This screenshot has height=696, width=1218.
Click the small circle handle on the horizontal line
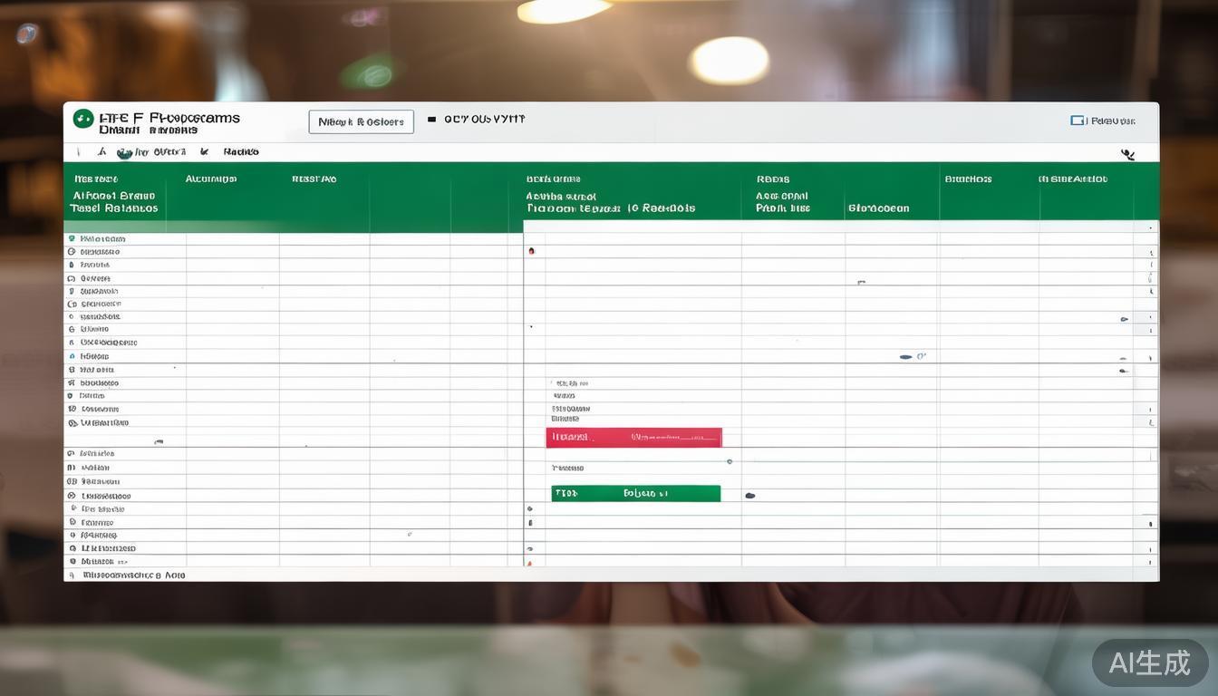tap(730, 462)
